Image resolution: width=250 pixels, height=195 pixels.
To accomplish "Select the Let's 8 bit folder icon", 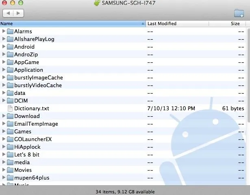I will (10, 154).
